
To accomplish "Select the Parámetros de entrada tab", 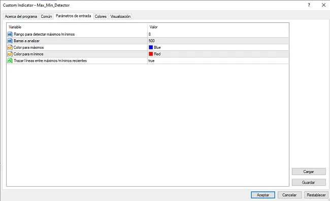I will click(74, 16).
